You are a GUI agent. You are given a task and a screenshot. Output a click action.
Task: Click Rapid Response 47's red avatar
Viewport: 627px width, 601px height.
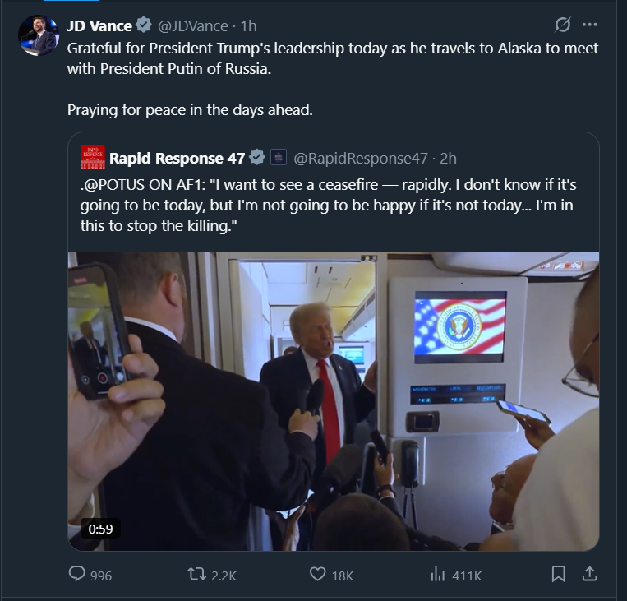92,157
